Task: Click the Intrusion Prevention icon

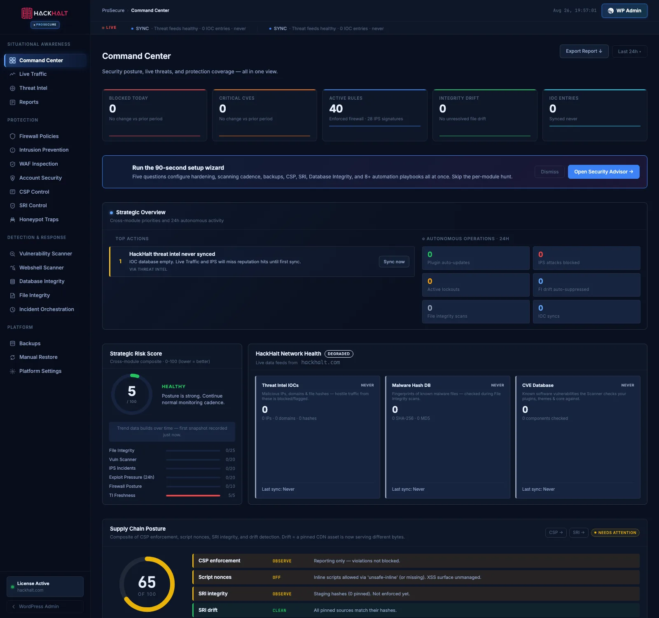Action: 12,150
